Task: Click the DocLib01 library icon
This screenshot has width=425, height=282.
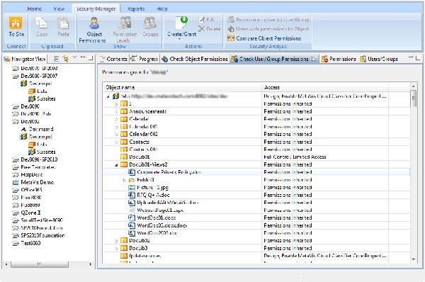Action: tap(123, 157)
